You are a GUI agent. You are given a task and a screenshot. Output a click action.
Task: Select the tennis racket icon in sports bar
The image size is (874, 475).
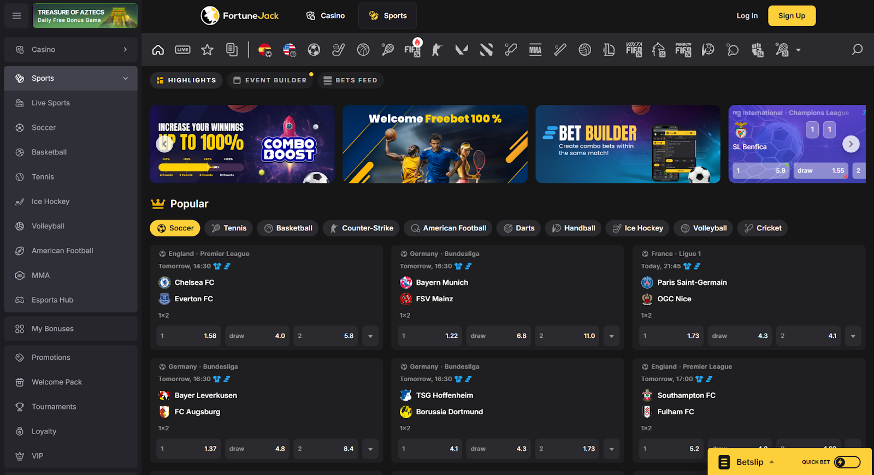(x=388, y=50)
